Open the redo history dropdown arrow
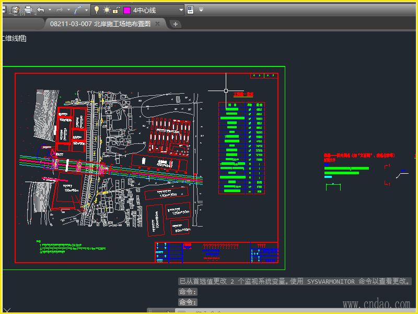Viewport: 418px width, 314px height. coord(68,10)
